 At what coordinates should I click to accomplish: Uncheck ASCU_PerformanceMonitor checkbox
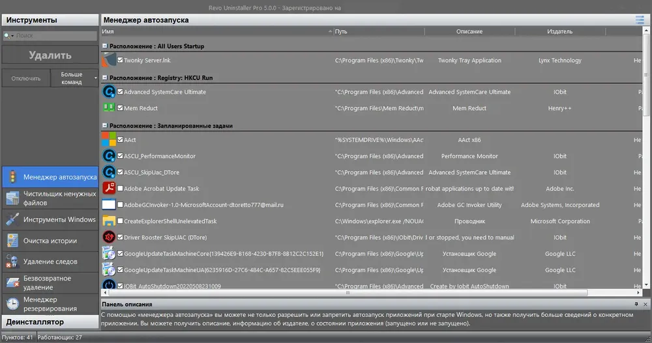tap(120, 156)
